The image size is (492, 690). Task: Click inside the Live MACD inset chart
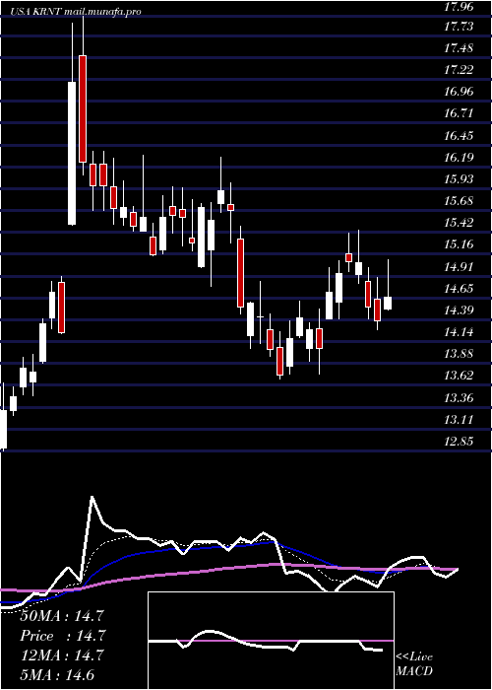click(x=271, y=641)
